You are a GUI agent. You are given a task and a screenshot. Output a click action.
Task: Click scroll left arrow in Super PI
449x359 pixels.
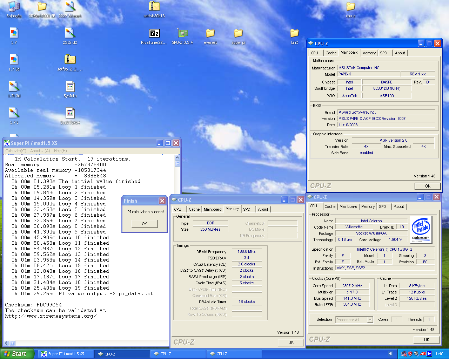[x=6, y=343]
